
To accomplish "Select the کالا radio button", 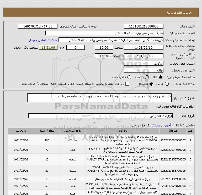I will tap(161, 77).
